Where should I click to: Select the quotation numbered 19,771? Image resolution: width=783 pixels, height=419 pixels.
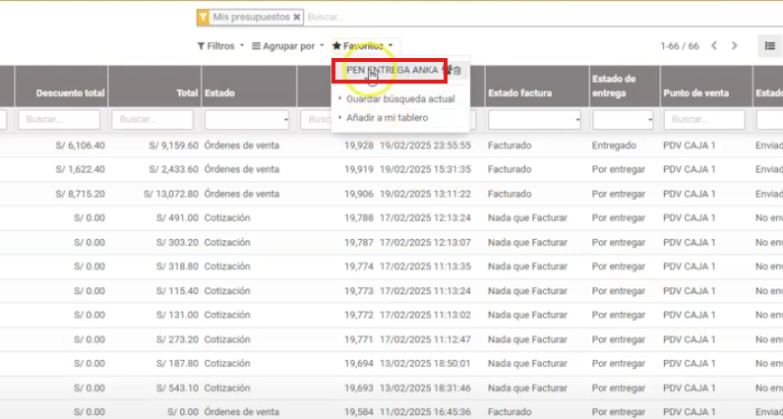(358, 339)
